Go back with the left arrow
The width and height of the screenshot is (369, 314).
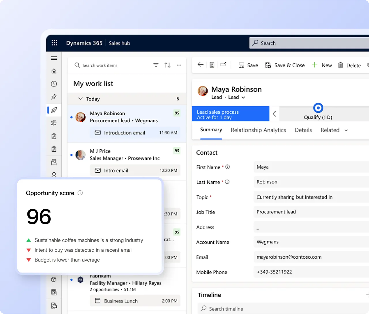click(201, 65)
